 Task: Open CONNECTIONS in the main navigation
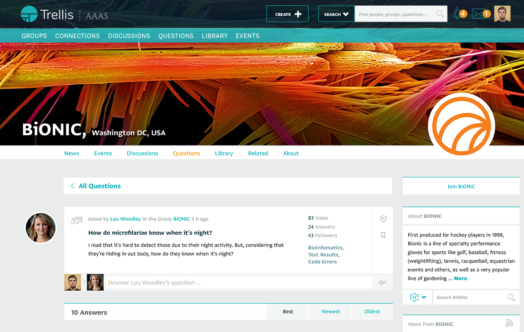tap(77, 36)
